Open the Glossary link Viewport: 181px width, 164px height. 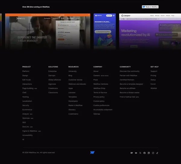(72, 110)
